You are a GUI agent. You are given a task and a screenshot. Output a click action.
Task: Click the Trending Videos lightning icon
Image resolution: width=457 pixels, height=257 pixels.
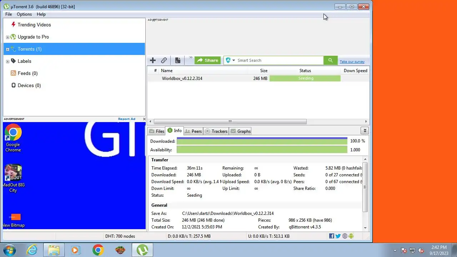13,25
